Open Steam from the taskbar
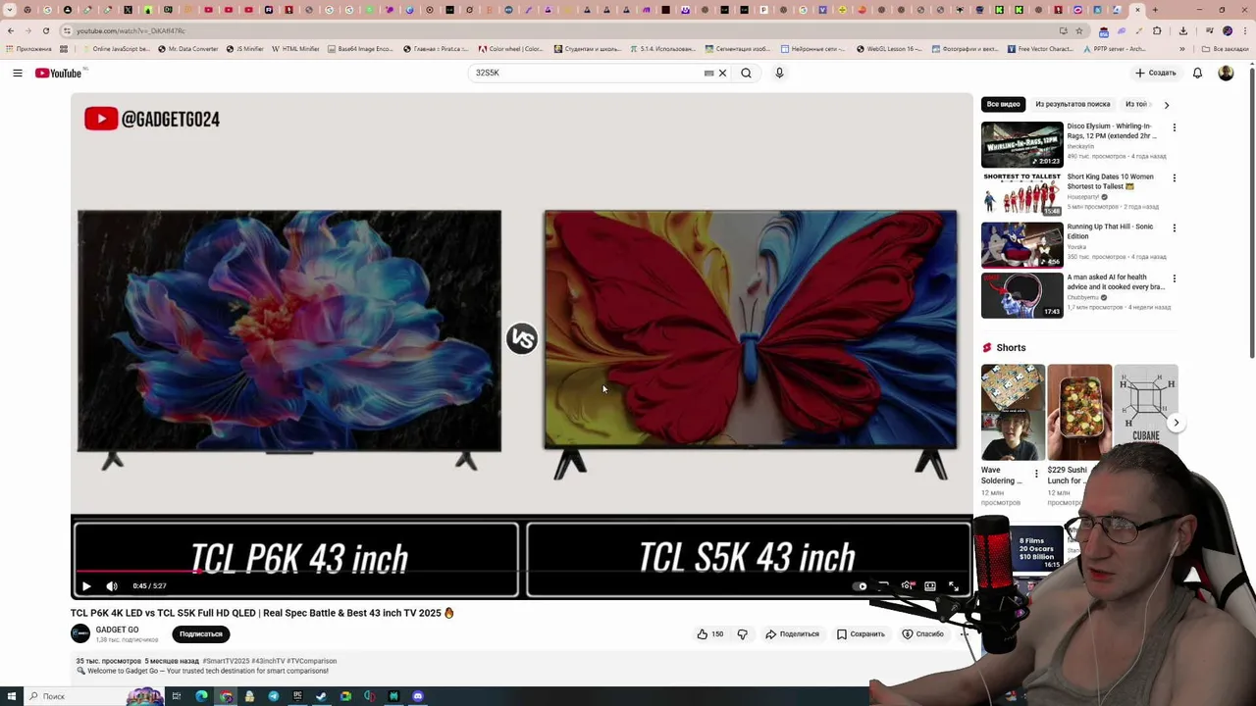 coord(321,696)
